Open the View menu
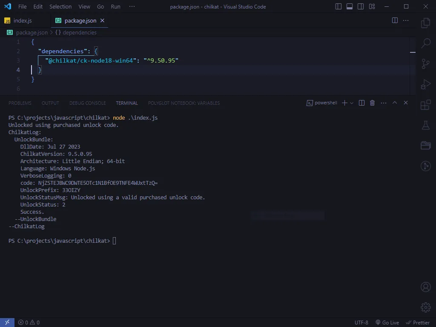 click(x=84, y=6)
